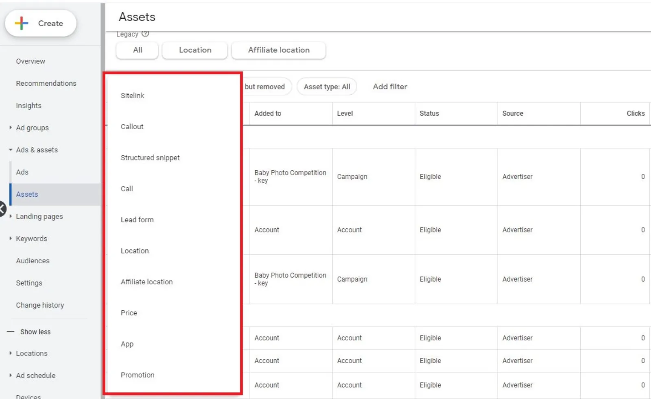Choose App asset type
The image size is (651, 399).
point(127,344)
